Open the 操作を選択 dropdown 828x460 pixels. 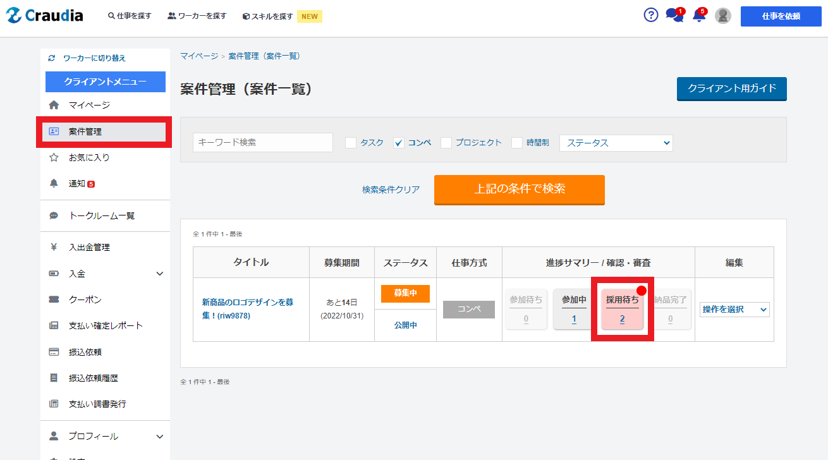coord(734,310)
